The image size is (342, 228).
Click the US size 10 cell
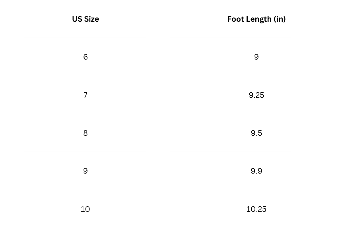point(85,209)
